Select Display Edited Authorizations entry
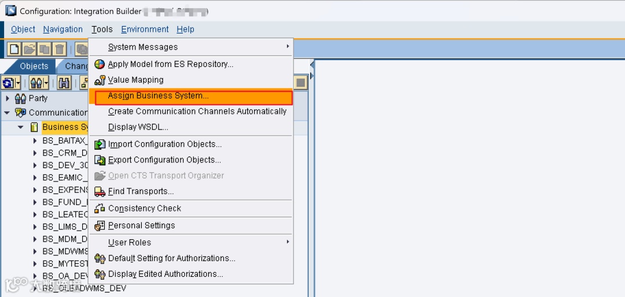Image resolution: width=625 pixels, height=297 pixels. 190,274
